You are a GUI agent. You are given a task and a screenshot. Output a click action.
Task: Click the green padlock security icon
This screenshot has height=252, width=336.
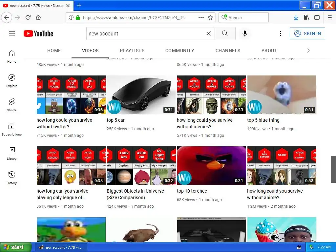click(78, 17)
